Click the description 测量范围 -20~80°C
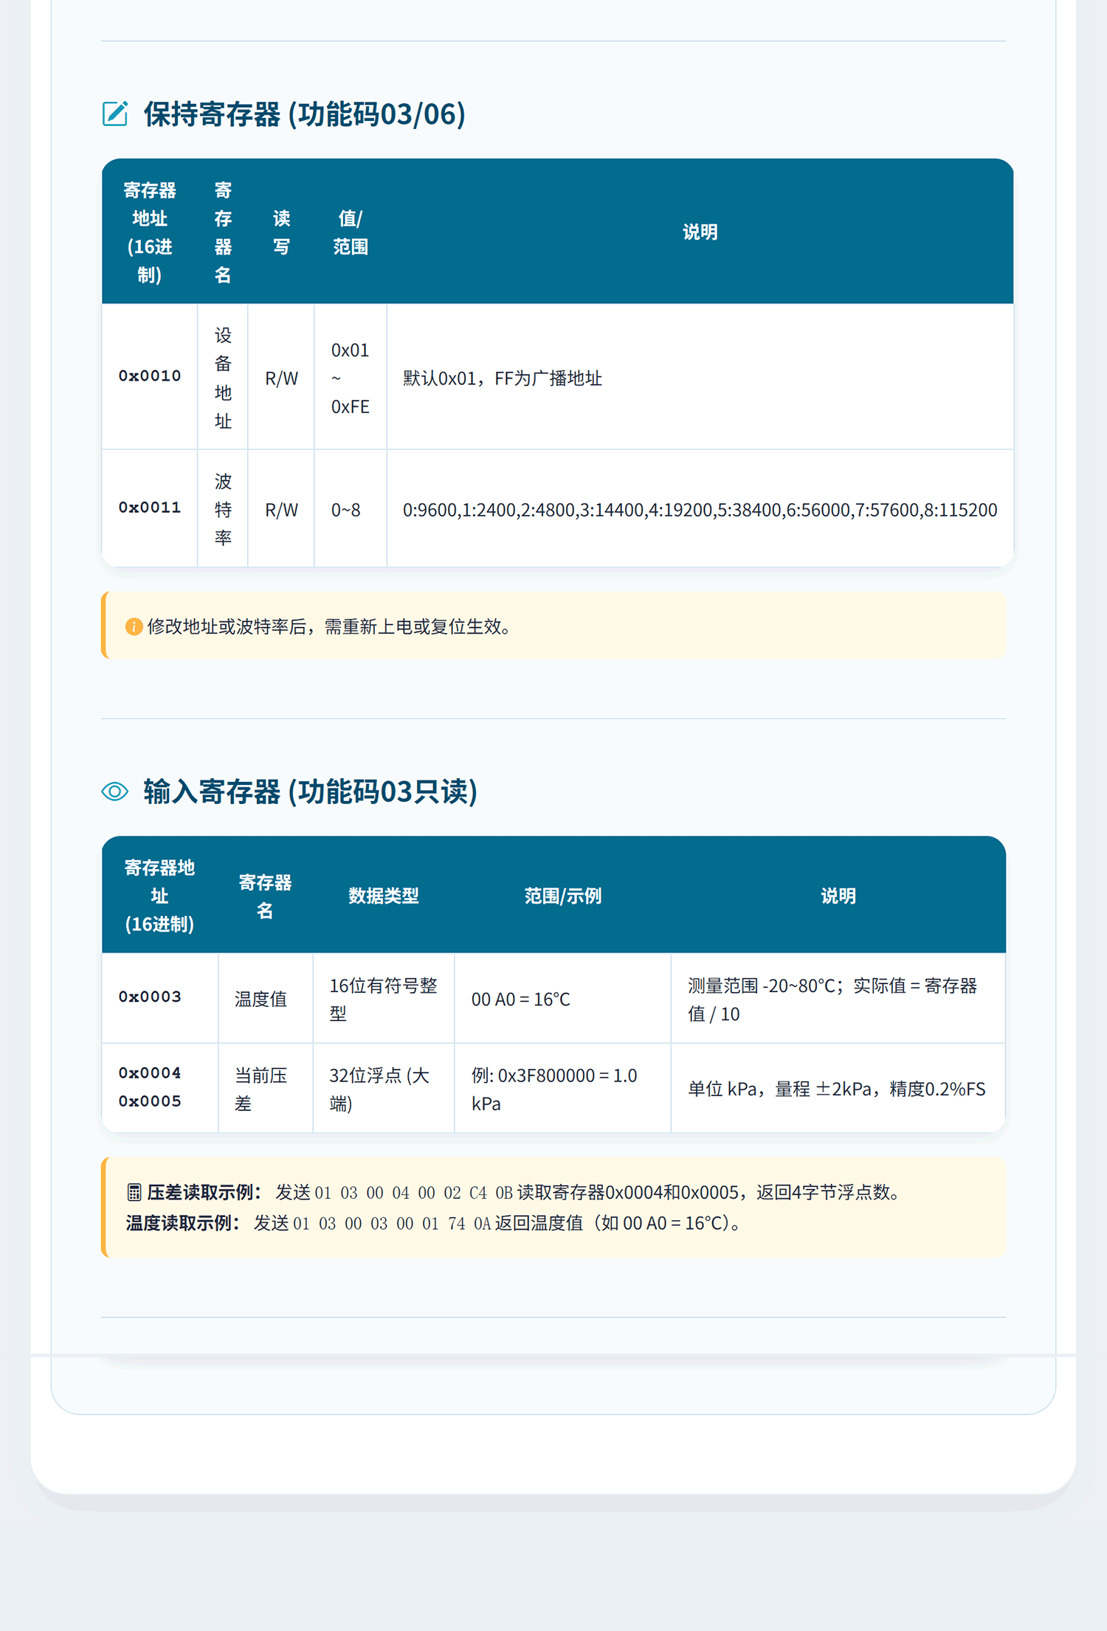The image size is (1107, 1631). coord(832,999)
